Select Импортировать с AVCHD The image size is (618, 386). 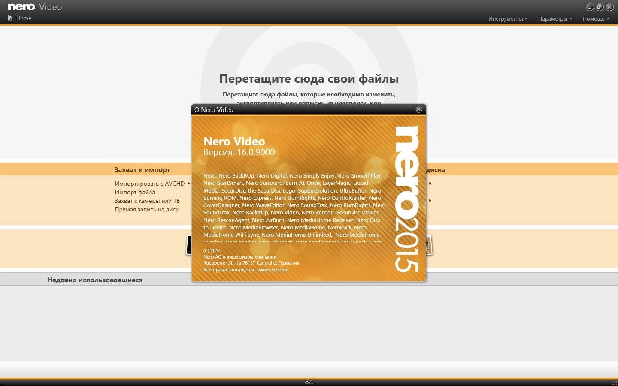(149, 184)
